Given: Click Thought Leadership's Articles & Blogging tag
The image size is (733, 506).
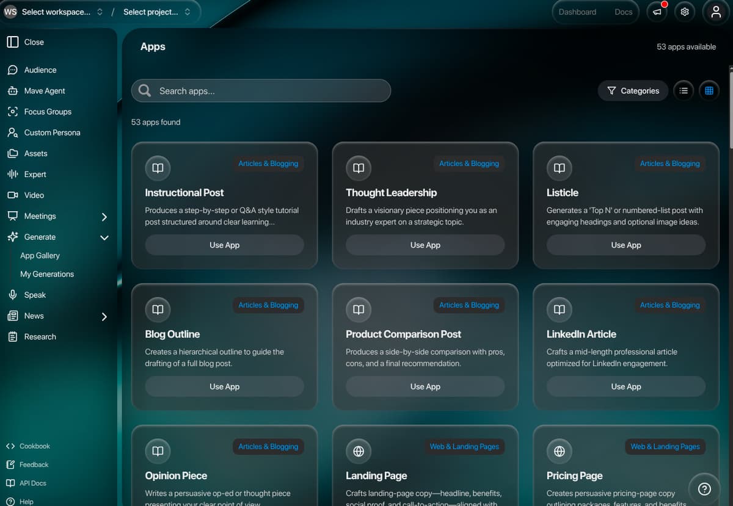Looking at the screenshot, I should point(469,164).
